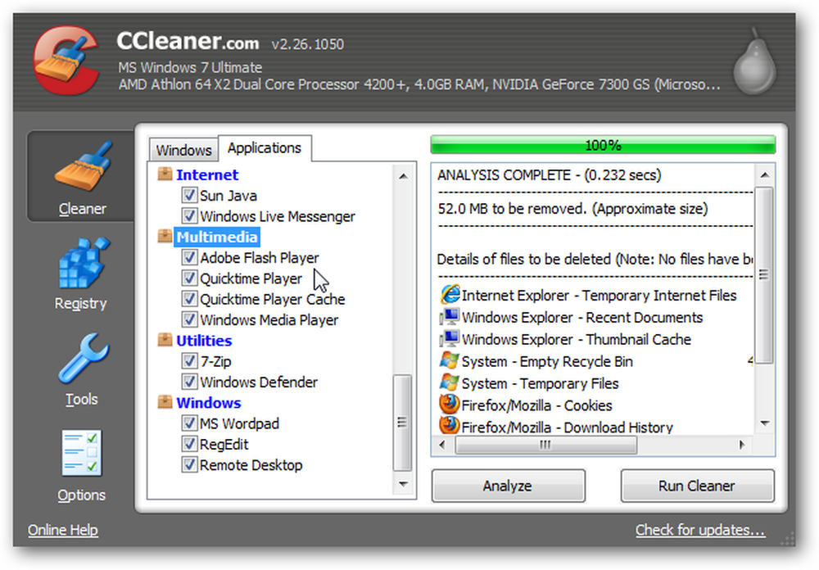Click application list scroll up arrow
819x570 pixels.
coord(403,176)
